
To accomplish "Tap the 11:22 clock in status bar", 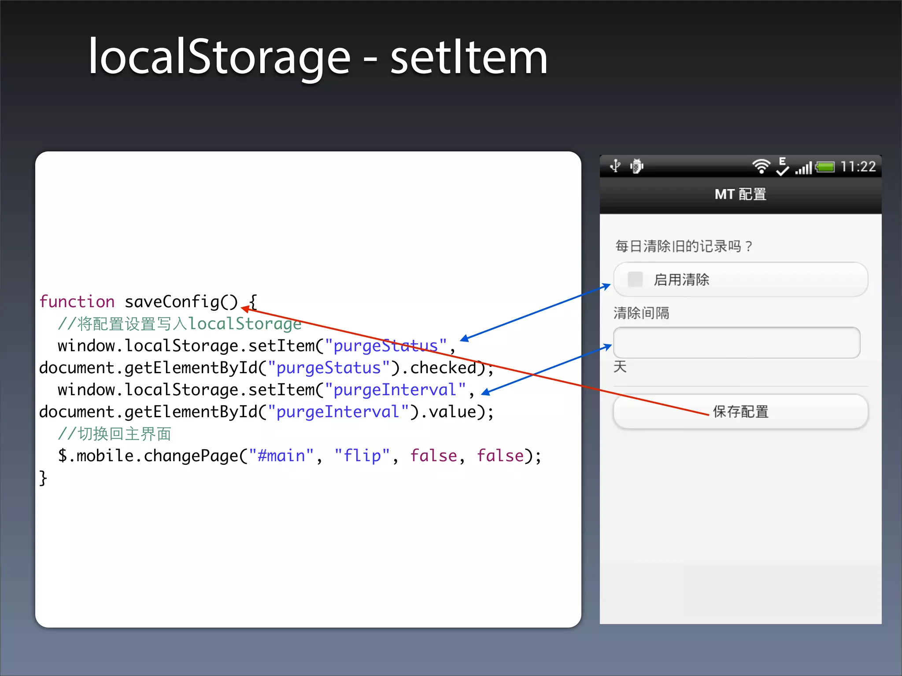I will coord(858,167).
